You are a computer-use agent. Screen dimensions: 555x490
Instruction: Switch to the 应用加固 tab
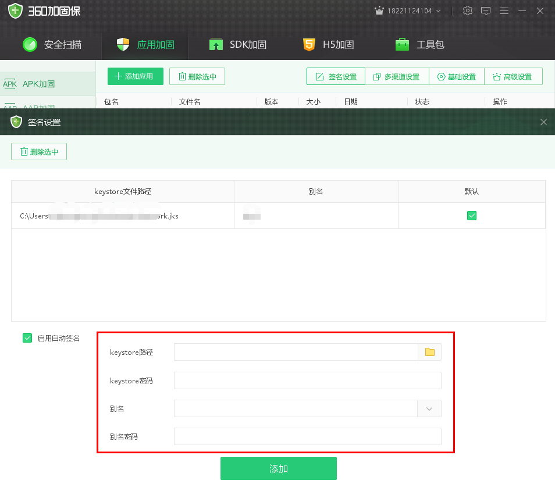[x=145, y=45]
